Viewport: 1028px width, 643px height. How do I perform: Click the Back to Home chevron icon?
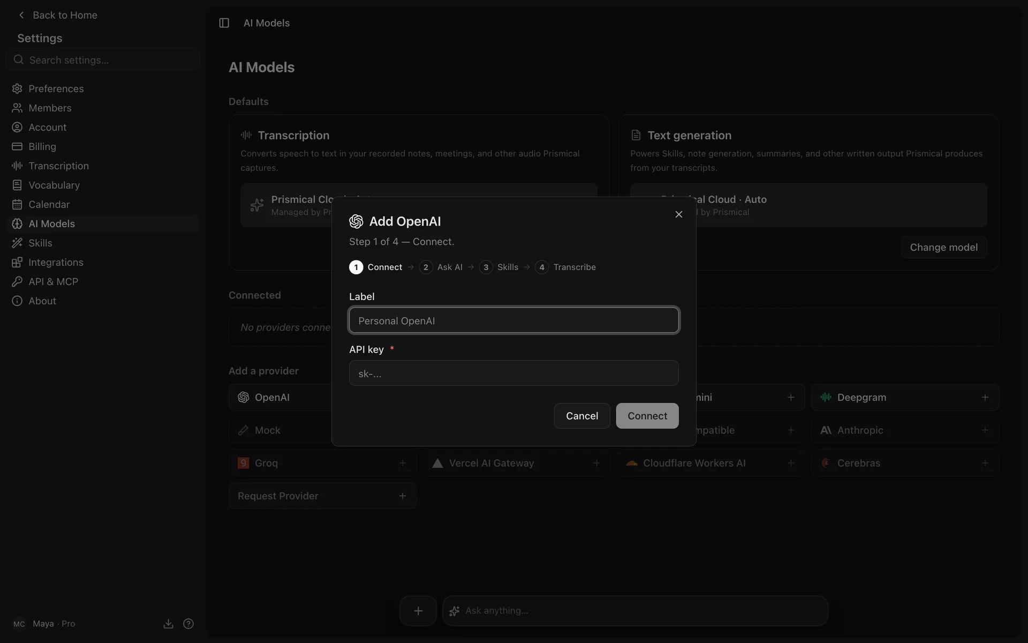[x=21, y=15]
